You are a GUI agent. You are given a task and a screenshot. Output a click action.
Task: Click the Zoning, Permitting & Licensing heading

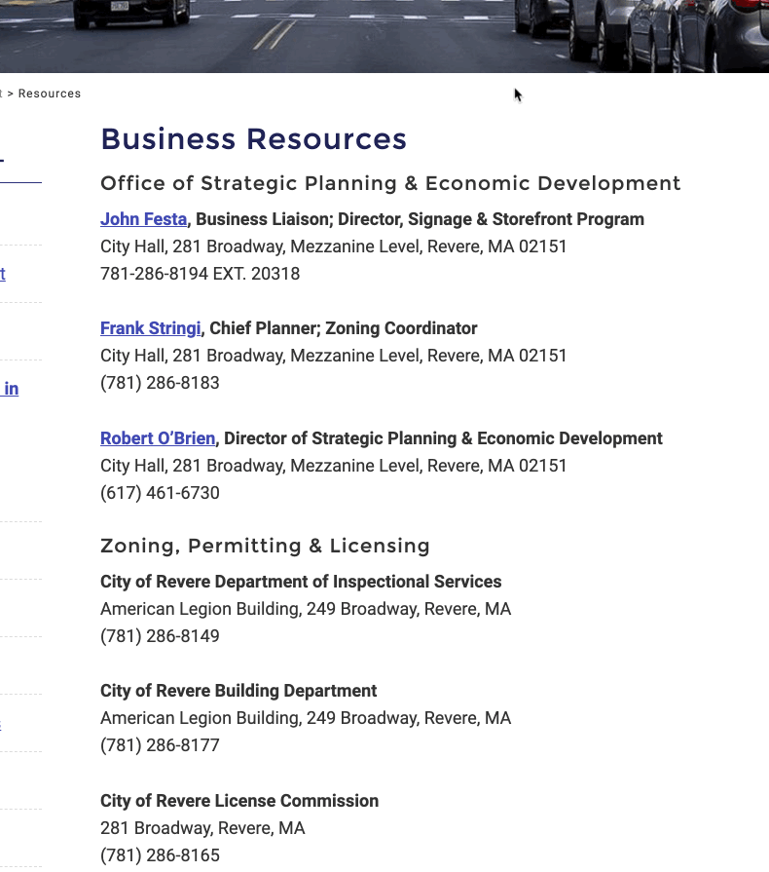pyautogui.click(x=265, y=547)
